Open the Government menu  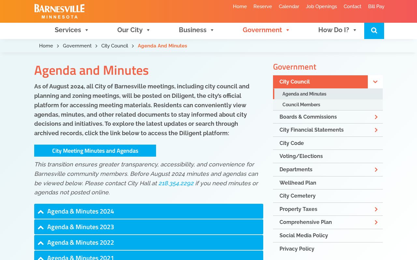pos(262,30)
